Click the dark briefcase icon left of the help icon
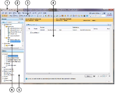 click(84, 16)
